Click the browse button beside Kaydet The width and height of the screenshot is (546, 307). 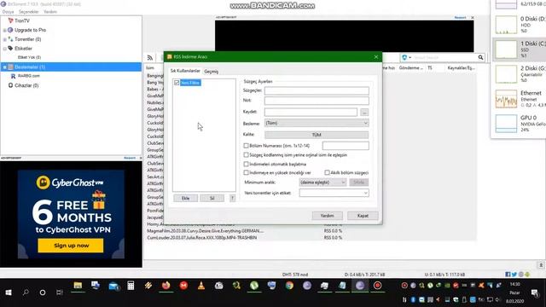(x=364, y=112)
